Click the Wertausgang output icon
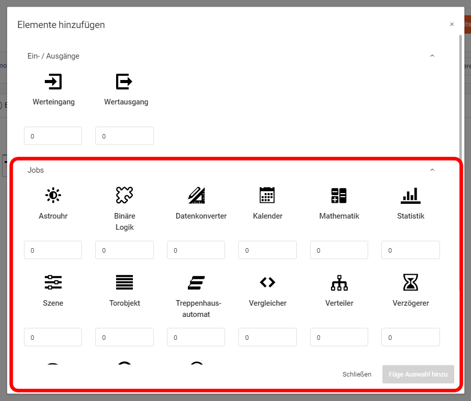The height and width of the screenshot is (401, 471). (x=124, y=82)
